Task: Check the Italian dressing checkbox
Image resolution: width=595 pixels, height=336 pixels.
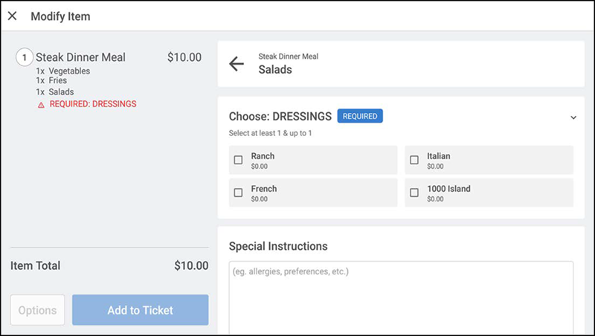Action: click(414, 160)
